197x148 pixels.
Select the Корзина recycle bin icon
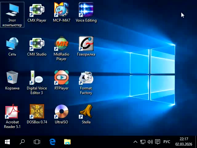point(12,78)
